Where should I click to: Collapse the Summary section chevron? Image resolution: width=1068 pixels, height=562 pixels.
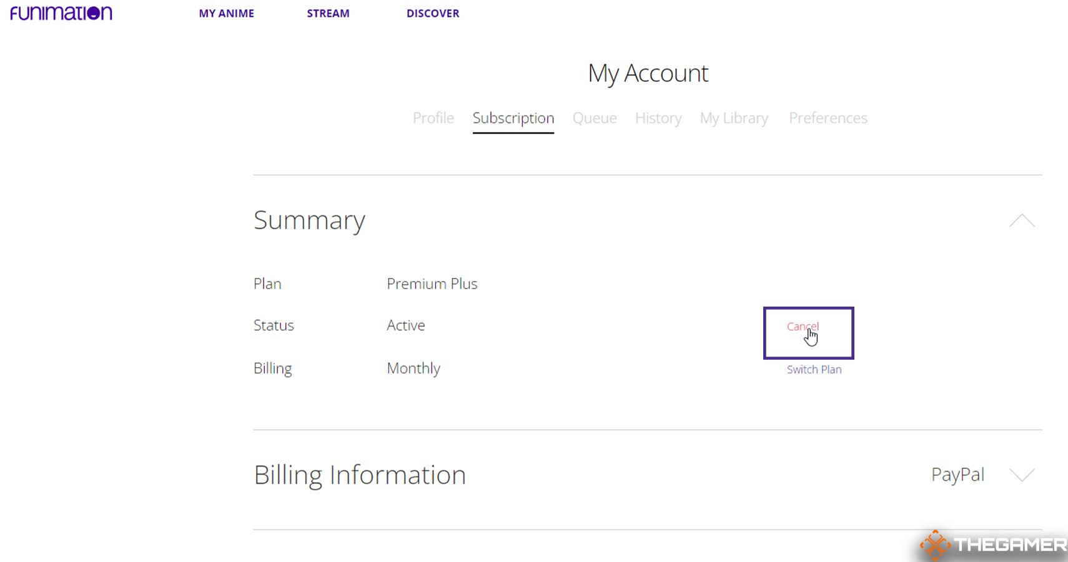[1022, 220]
